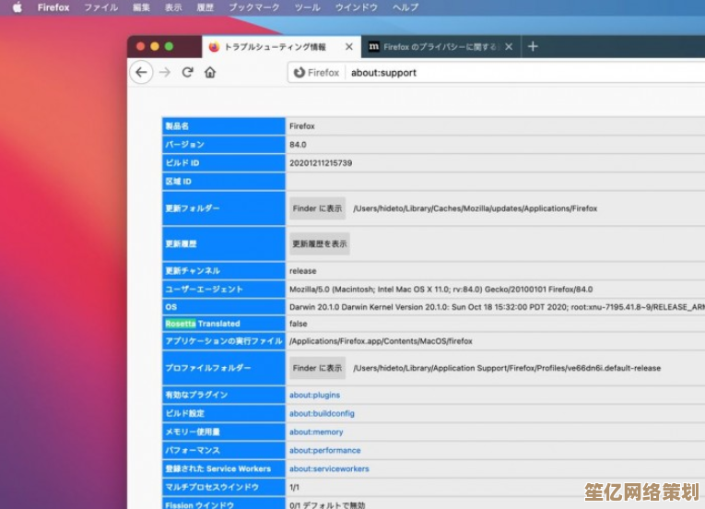Click the メモリー使用量 row header
Screen dimensions: 705x509
click(x=223, y=432)
